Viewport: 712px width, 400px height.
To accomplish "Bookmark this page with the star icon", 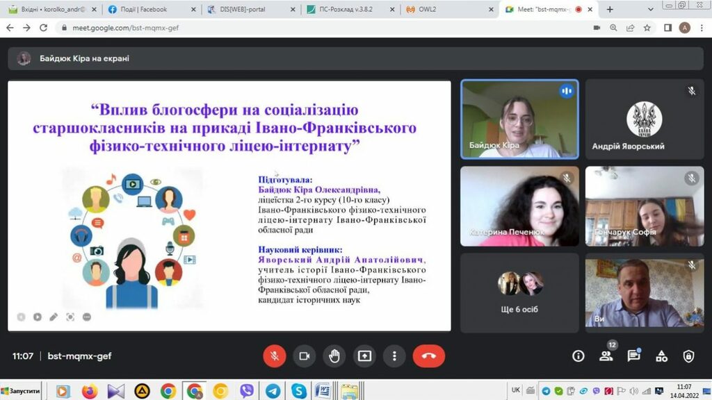I will coord(647,28).
